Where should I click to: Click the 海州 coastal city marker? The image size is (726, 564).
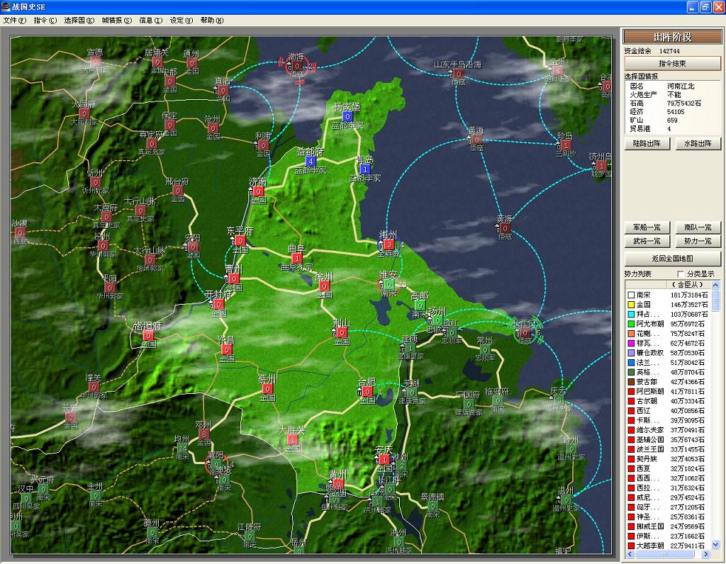388,244
